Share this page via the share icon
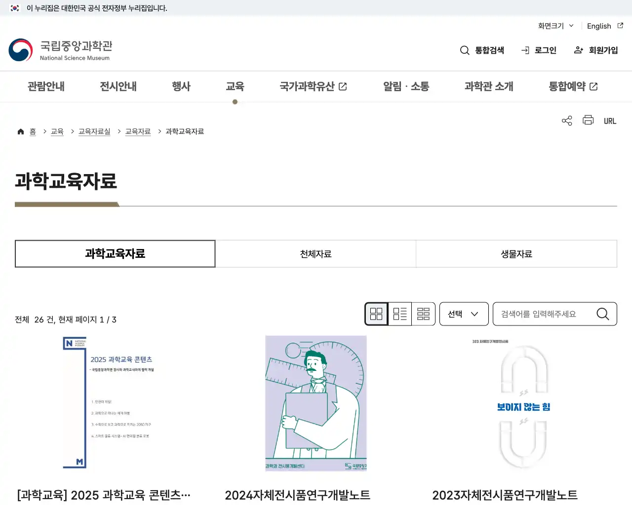 (x=566, y=120)
